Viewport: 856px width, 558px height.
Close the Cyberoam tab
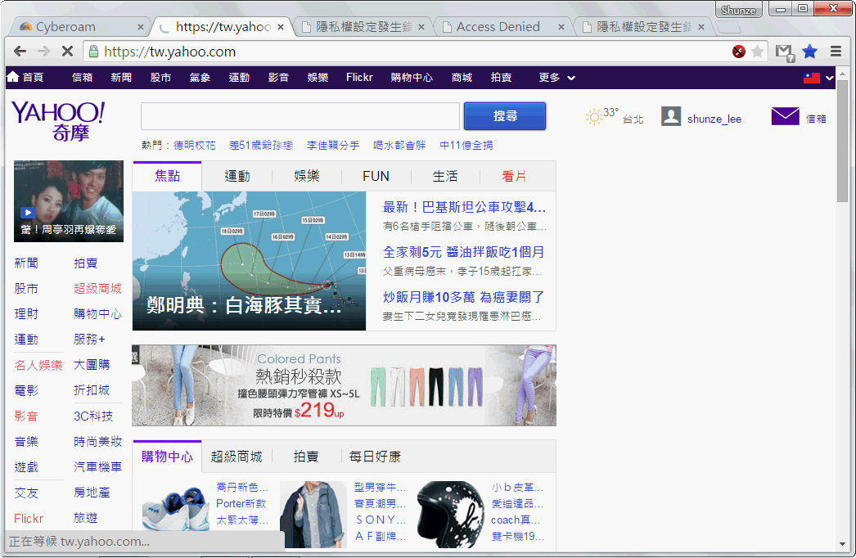pyautogui.click(x=140, y=27)
